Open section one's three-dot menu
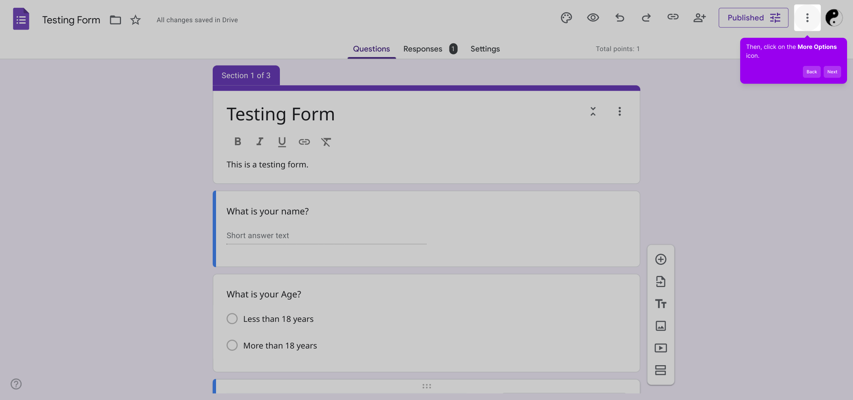This screenshot has width=853, height=400. 620,111
